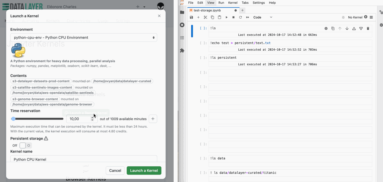383x182 pixels.
Task: Open the Run menu
Action: [221, 3]
